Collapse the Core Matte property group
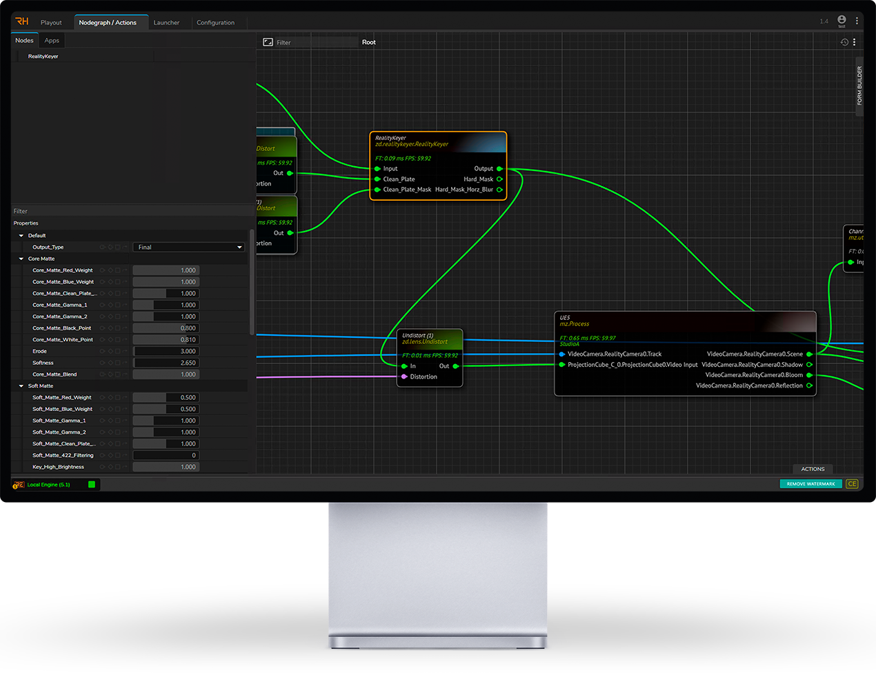Viewport: 876px width, 673px height. (21, 259)
